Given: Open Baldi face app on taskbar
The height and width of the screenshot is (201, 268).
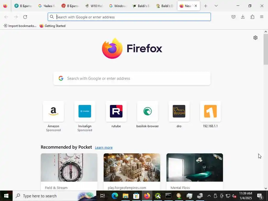Looking at the screenshot, I should point(179,196).
